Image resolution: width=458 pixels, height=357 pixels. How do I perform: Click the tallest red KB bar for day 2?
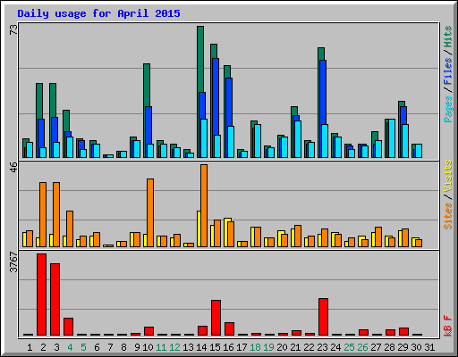[x=41, y=295]
